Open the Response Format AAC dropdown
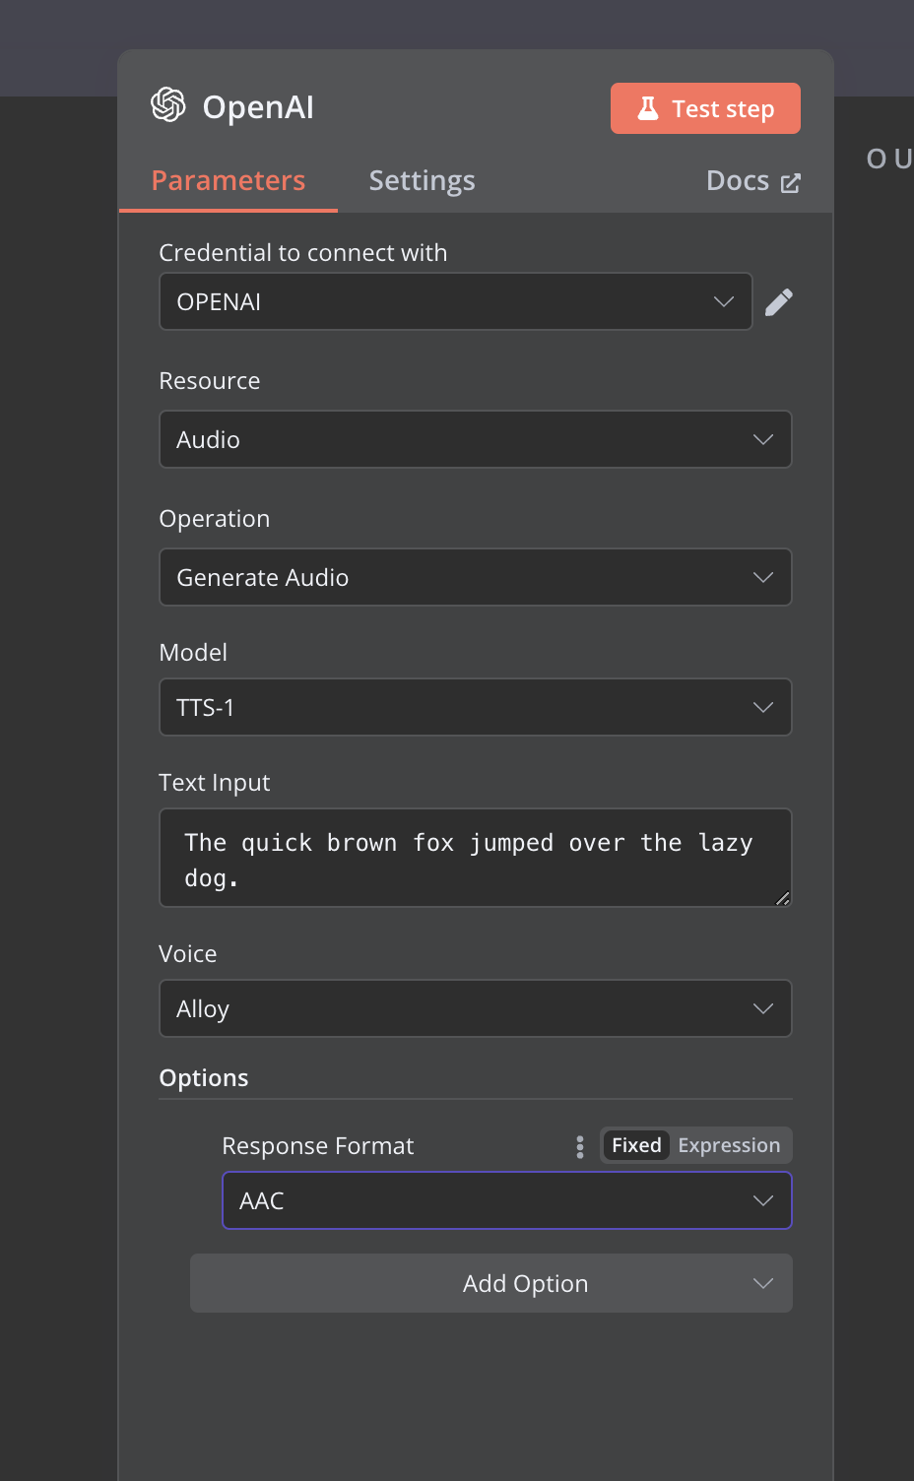Viewport: 914px width, 1481px height. click(x=507, y=1200)
